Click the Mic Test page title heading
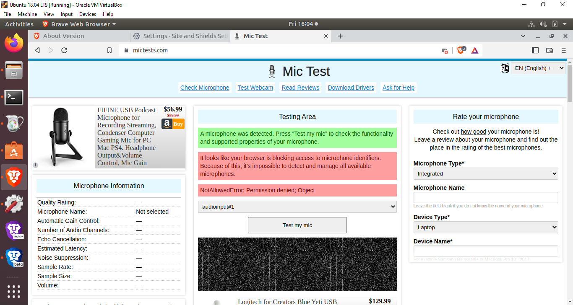 pyautogui.click(x=306, y=71)
